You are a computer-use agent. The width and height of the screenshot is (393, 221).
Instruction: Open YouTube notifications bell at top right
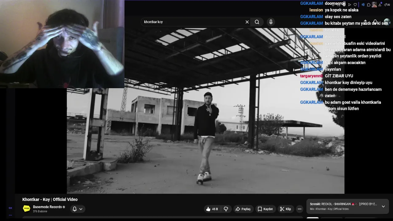[375, 22]
